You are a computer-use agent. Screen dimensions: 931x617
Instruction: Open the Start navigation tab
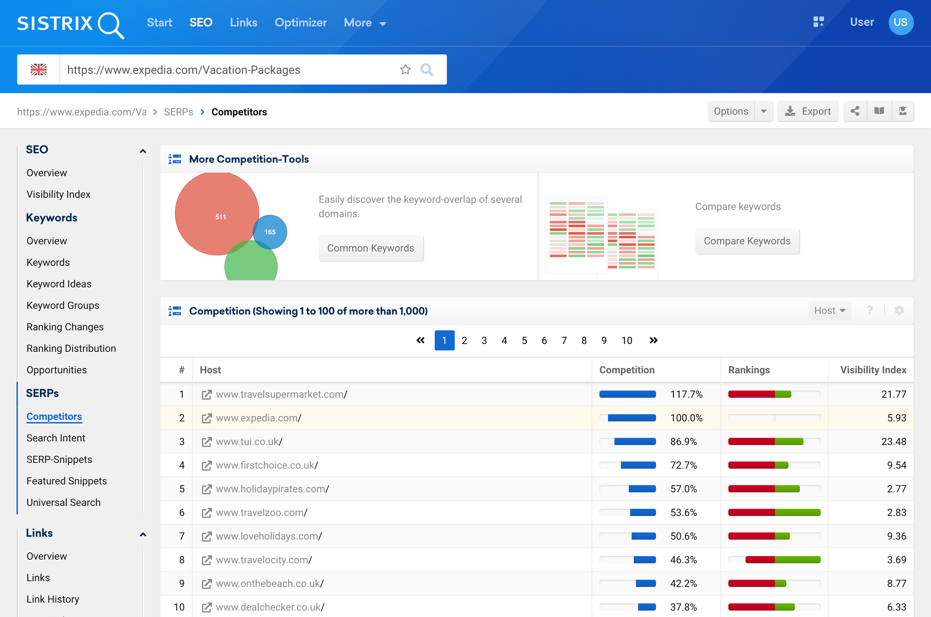coord(160,23)
